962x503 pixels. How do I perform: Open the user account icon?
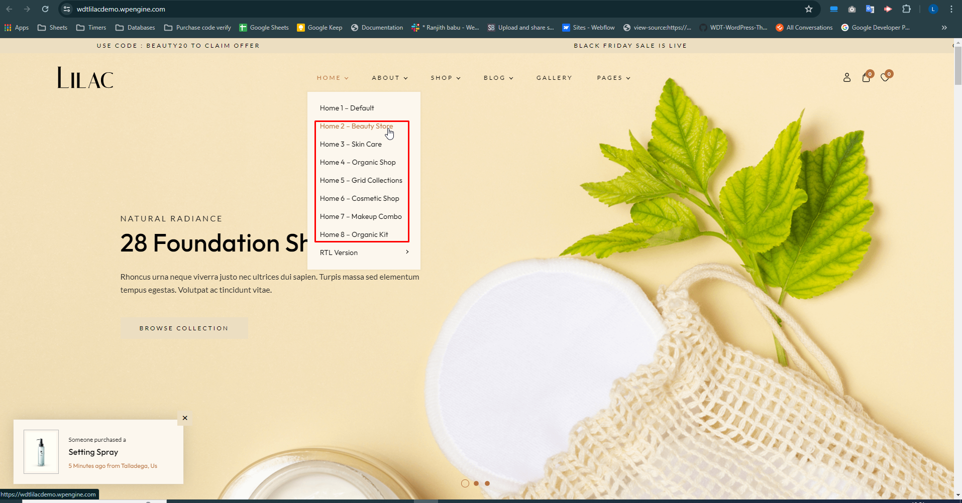[x=847, y=77]
